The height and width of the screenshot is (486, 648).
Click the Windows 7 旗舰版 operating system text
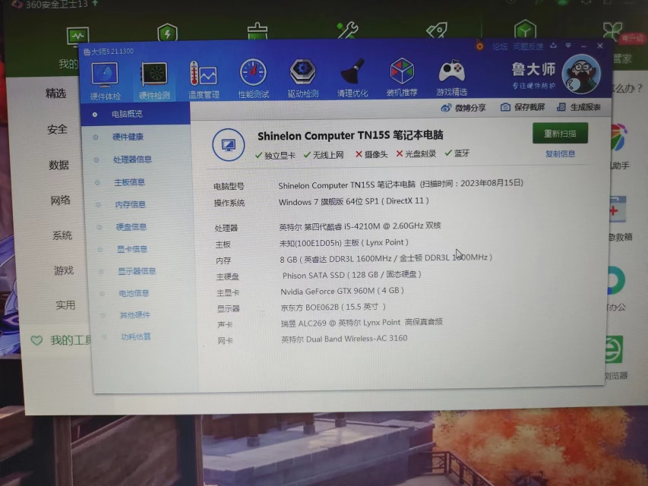(x=354, y=202)
